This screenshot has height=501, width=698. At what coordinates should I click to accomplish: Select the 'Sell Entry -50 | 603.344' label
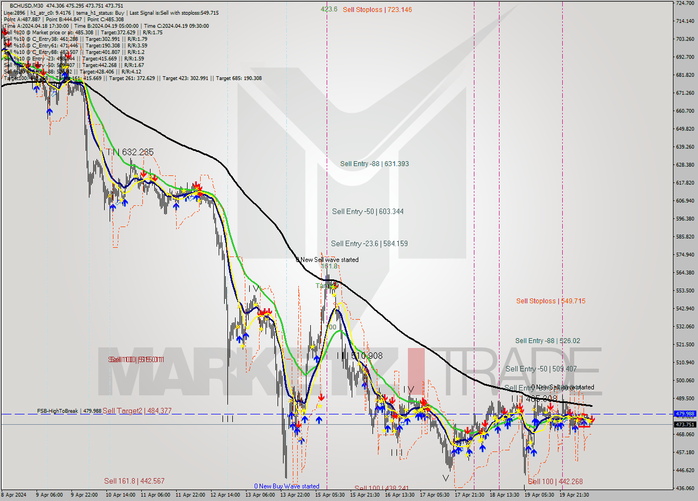(368, 211)
